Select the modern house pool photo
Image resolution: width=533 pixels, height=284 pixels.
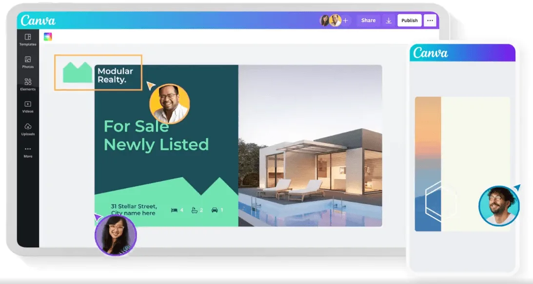[310, 146]
